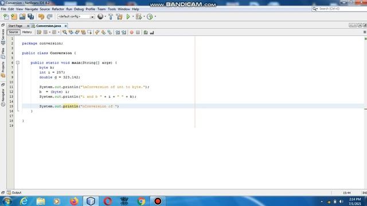Click the Undo arrow icon
The height and width of the screenshot is (206, 367).
(x=41, y=17)
